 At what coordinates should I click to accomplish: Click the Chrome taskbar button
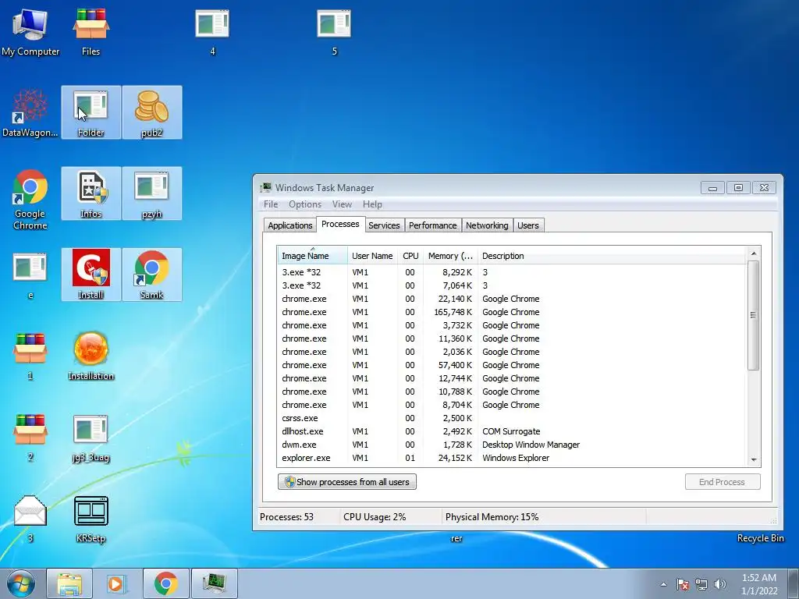[x=165, y=583]
